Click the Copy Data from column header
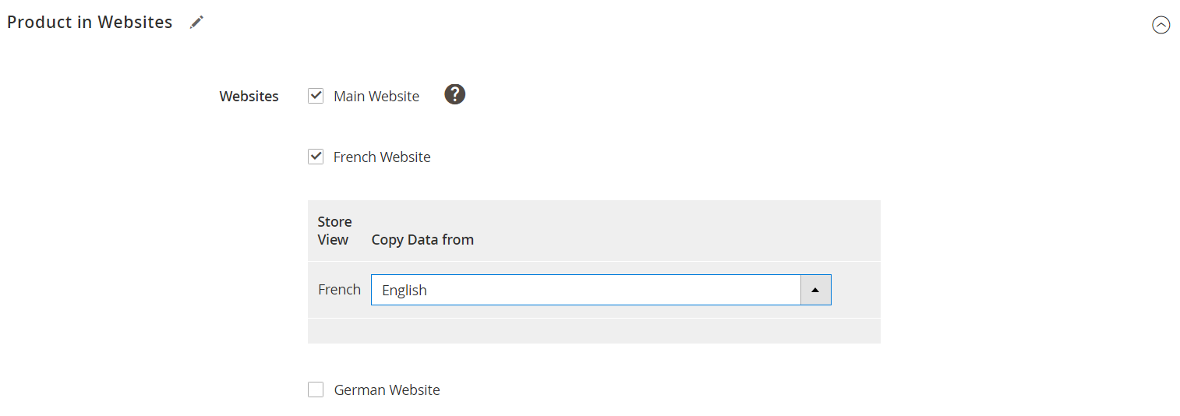Viewport: 1180px width, 416px height. coord(422,239)
